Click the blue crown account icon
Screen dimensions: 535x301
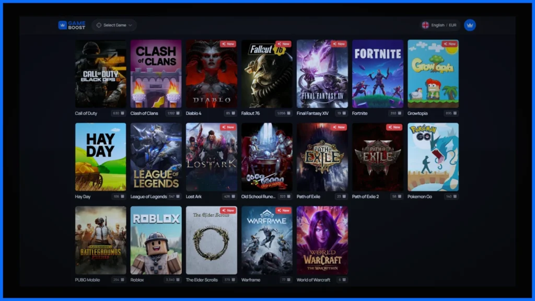[470, 25]
